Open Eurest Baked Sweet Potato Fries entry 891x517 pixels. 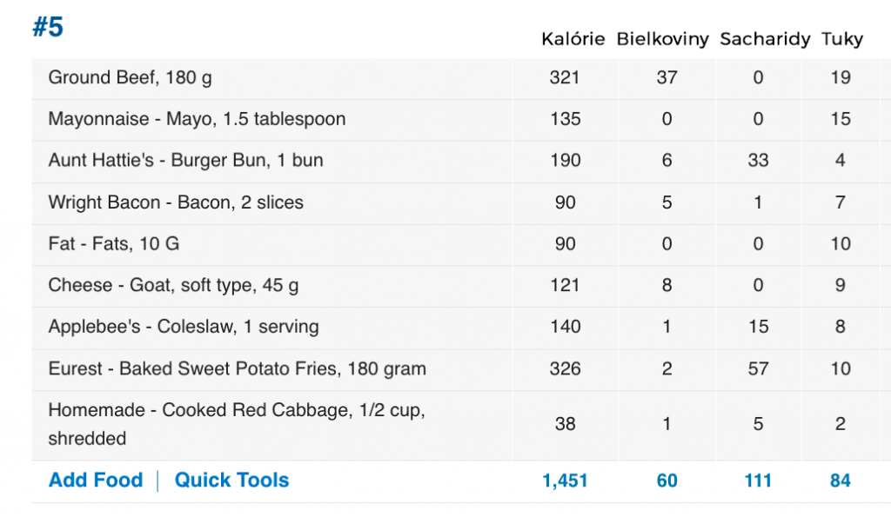pyautogui.click(x=237, y=368)
